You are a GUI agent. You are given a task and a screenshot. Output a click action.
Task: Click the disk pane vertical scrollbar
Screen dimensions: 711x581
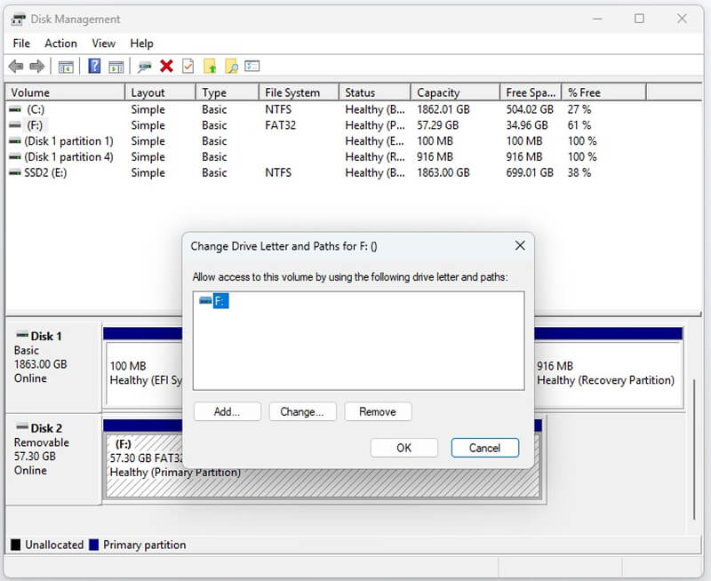click(x=694, y=450)
